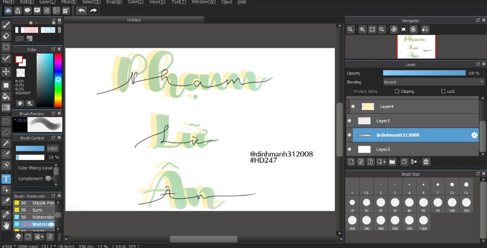This screenshot has height=248, width=487.
Task: Rotate view left in Navigator
Action: pyautogui.click(x=394, y=29)
